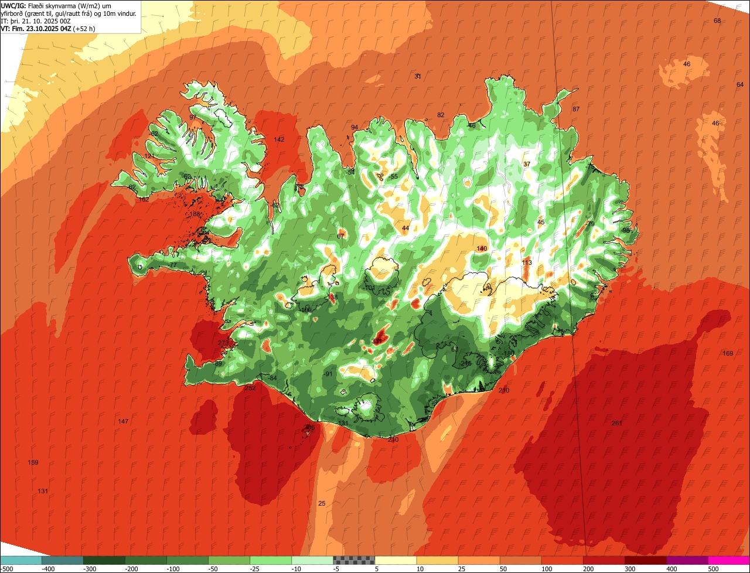Viewport: 750px width, 573px height.
Task: Click the purple legend swatch above 400
Action: (x=687, y=560)
